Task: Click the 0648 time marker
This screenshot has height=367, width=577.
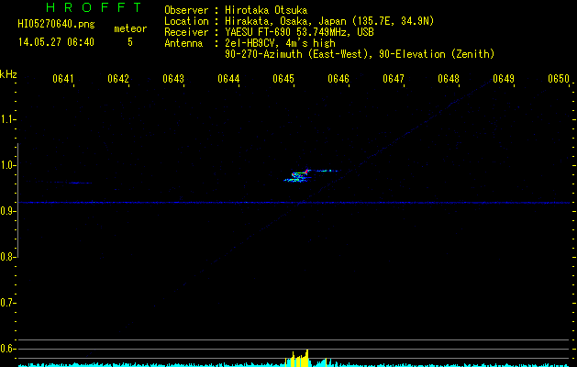Action: 449,79
